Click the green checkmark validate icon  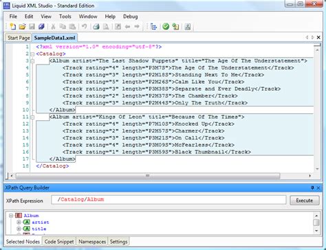166,27
